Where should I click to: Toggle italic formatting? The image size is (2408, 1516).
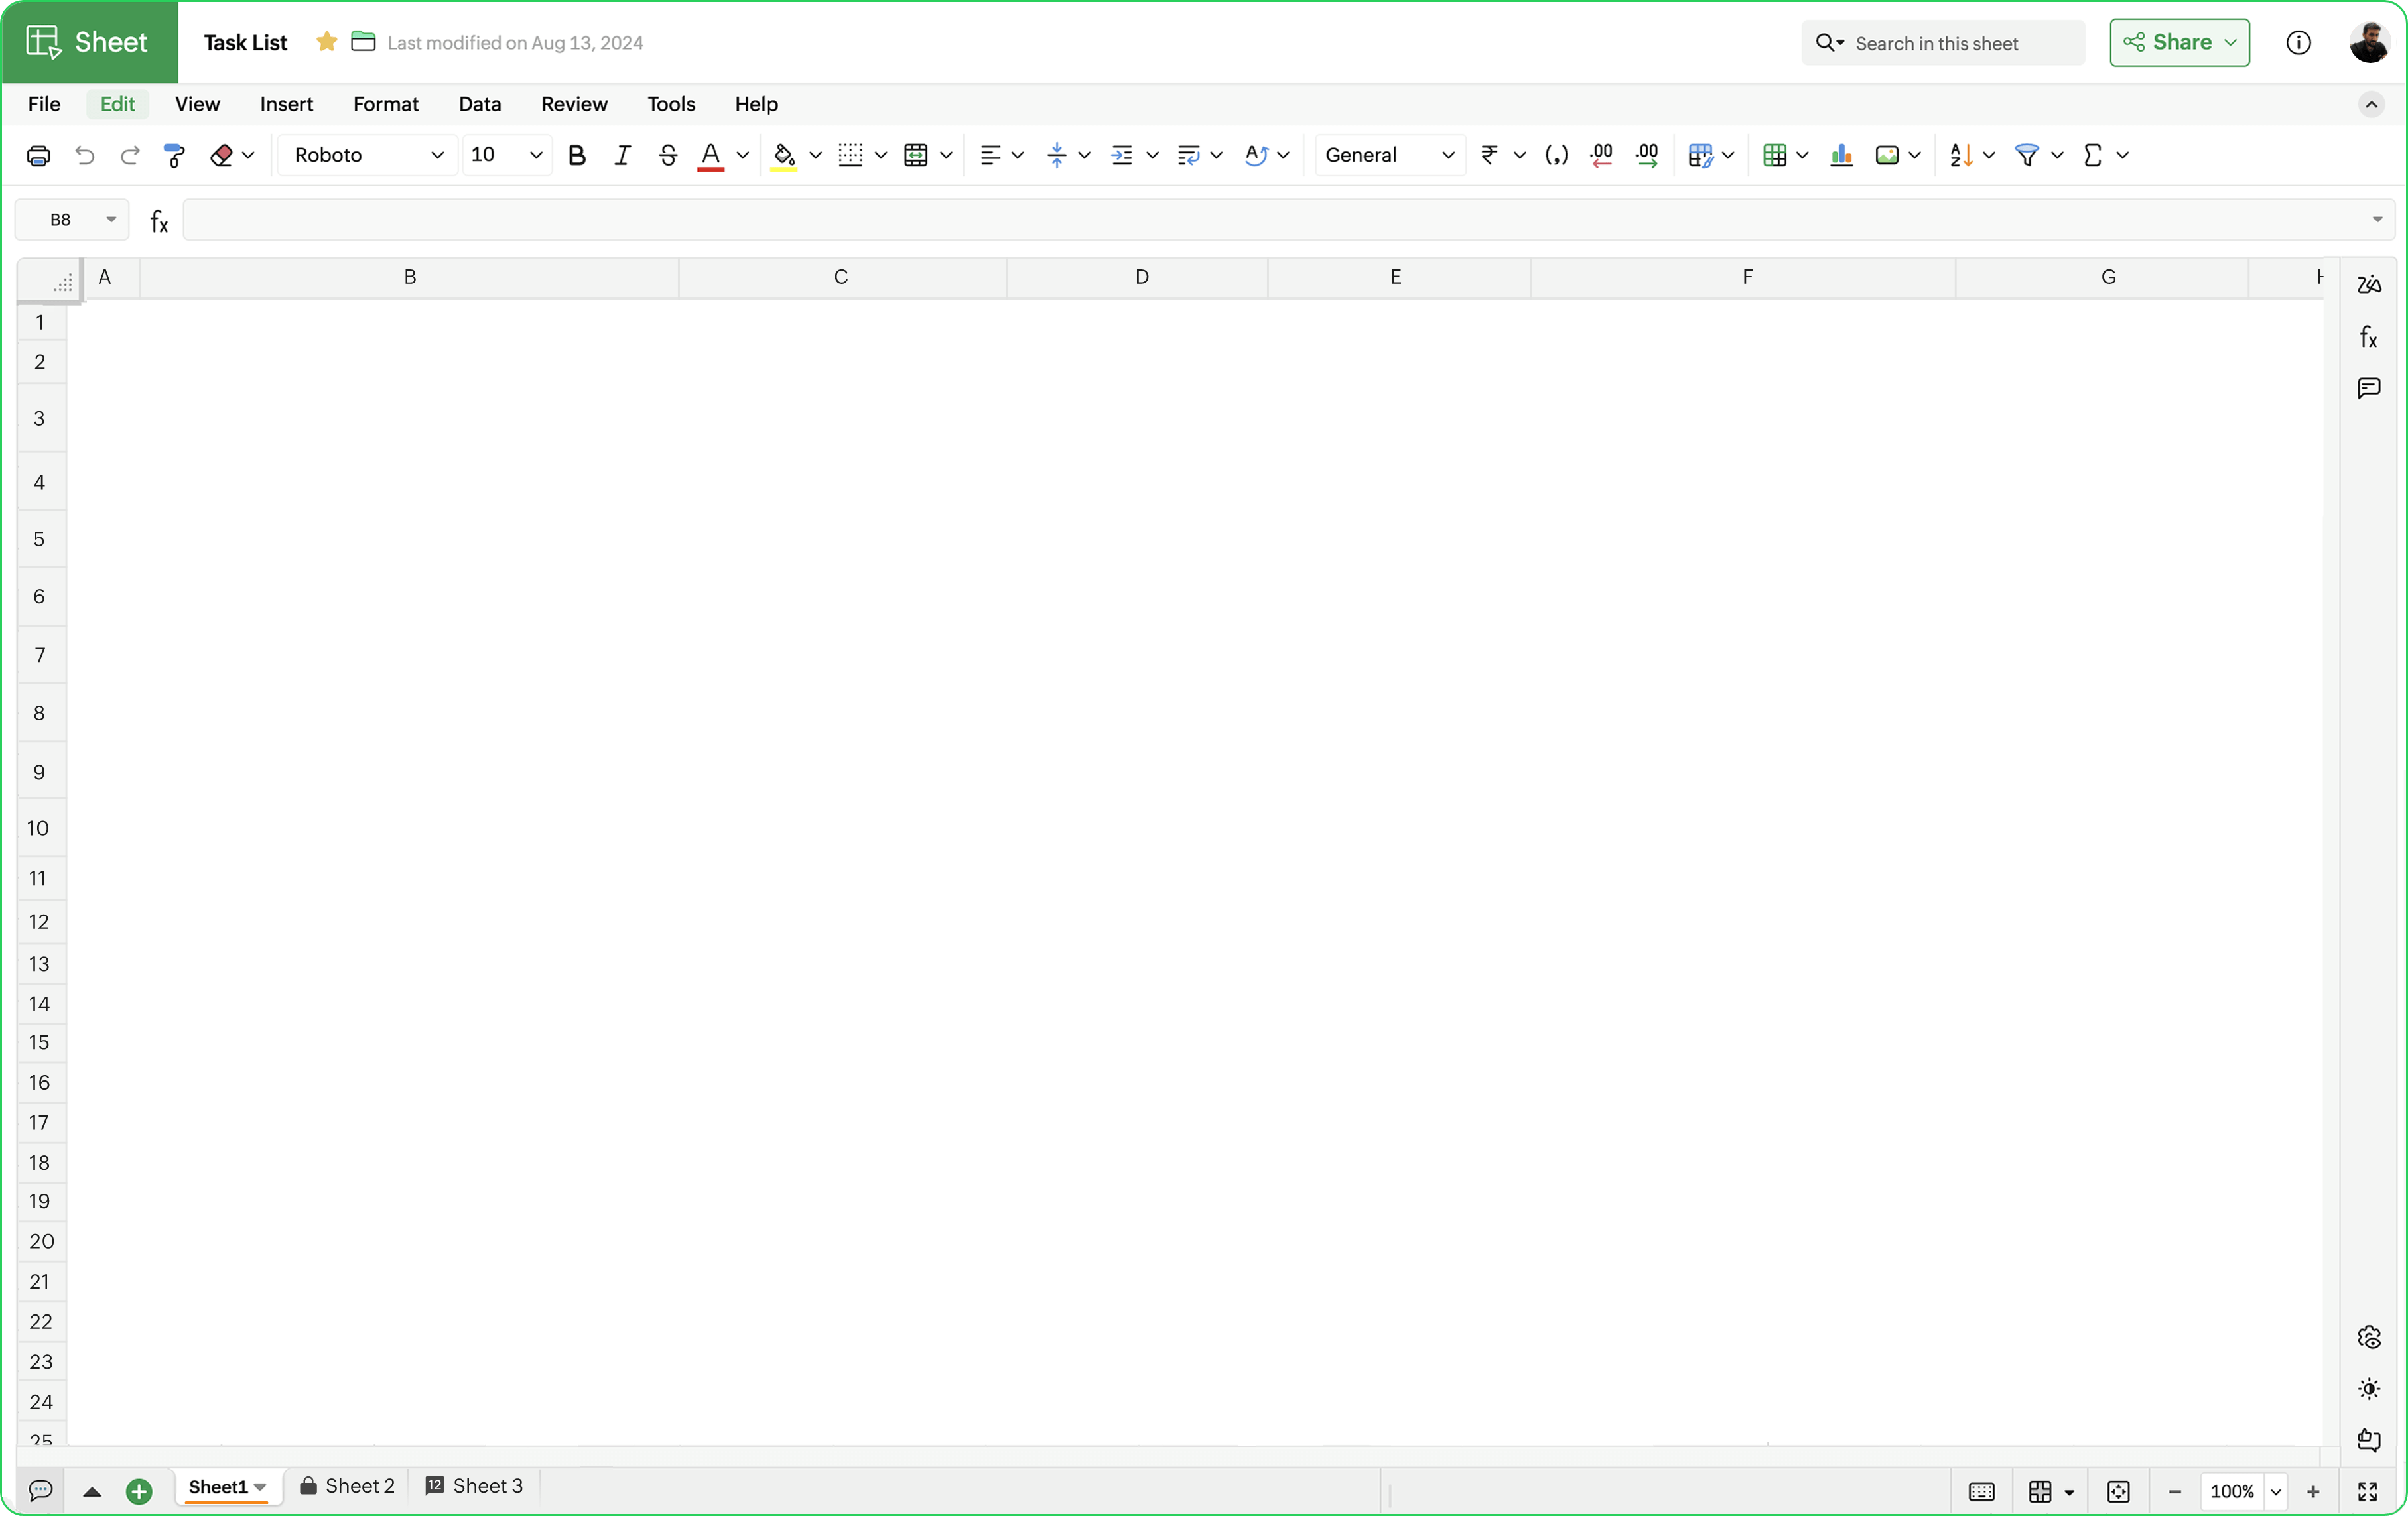point(621,155)
